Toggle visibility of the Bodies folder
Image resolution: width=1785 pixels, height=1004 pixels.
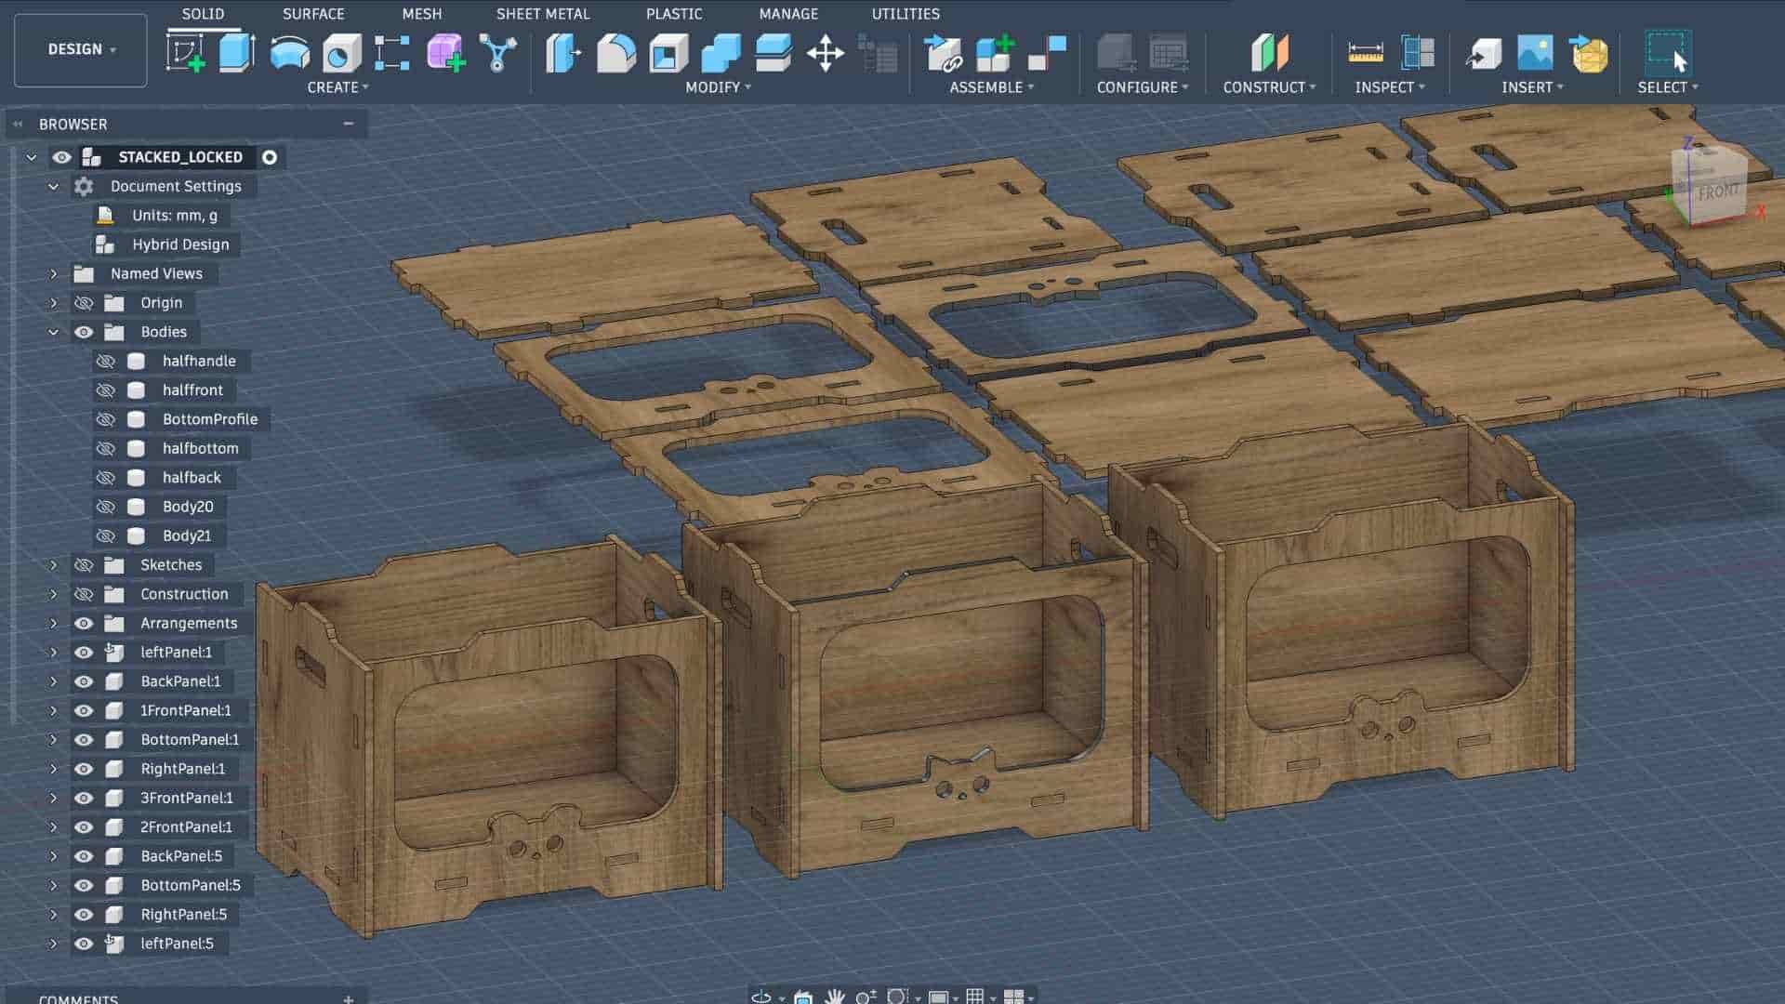pos(84,332)
